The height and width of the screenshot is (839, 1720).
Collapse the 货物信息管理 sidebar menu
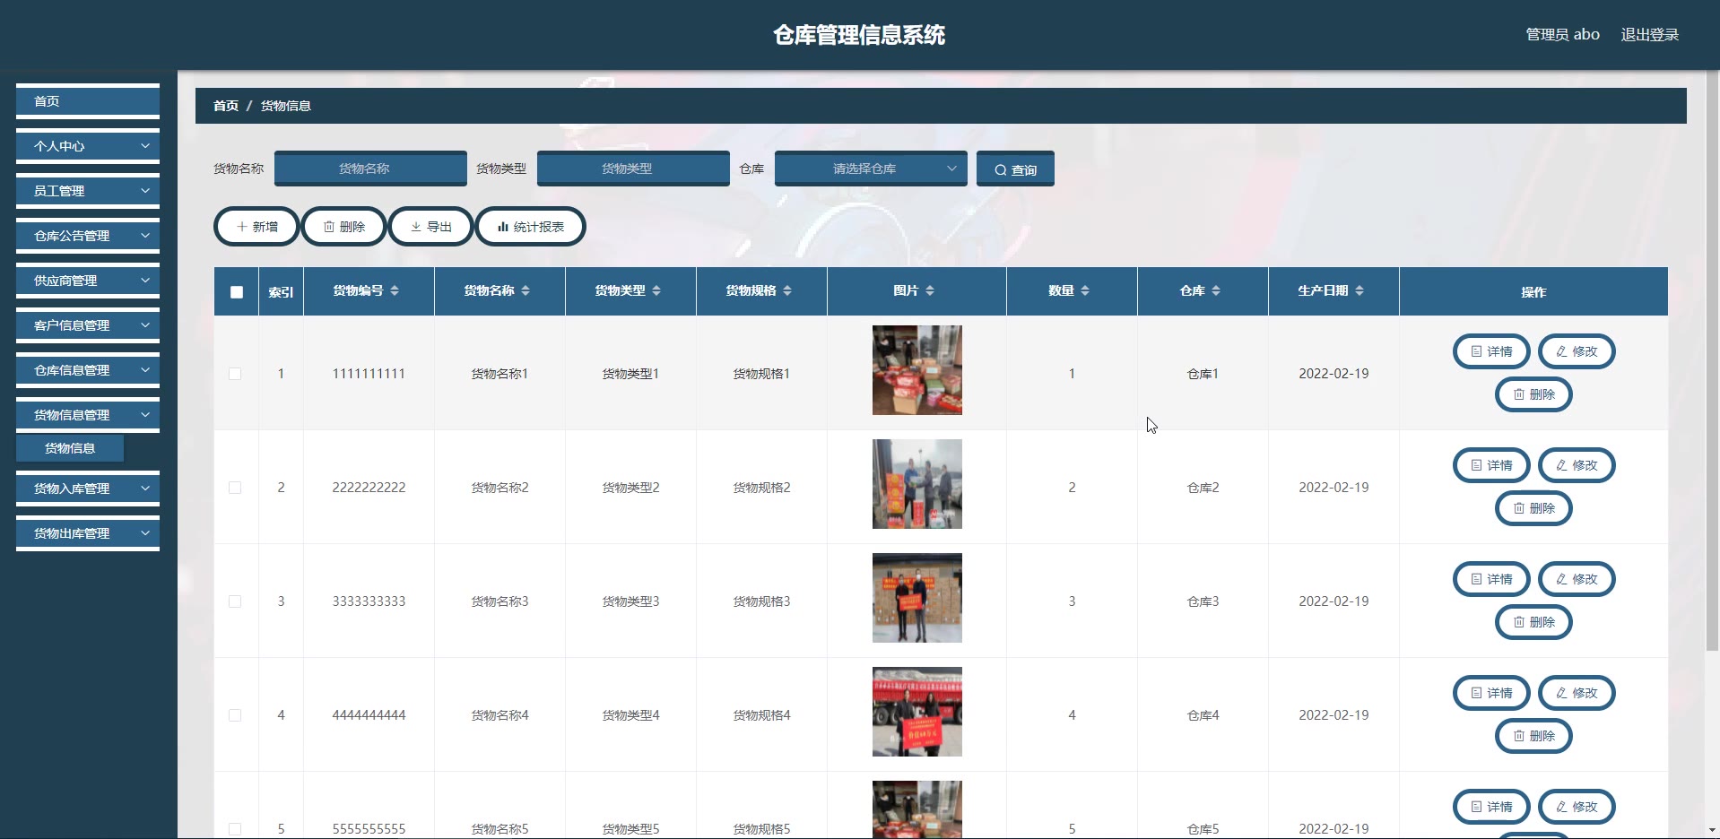88,415
